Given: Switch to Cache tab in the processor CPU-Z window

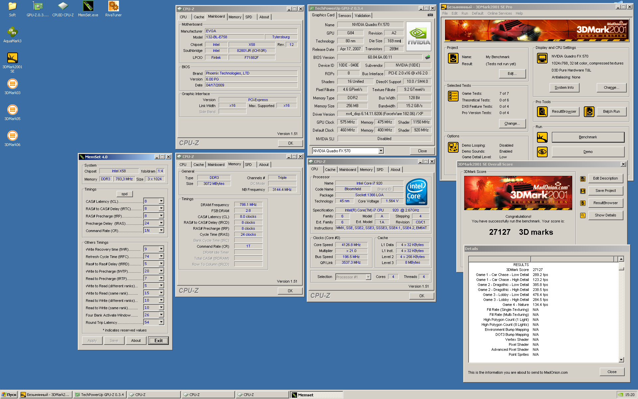Looking at the screenshot, I should pos(330,170).
